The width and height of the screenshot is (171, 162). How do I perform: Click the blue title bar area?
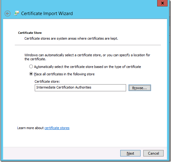tap(109, 10)
